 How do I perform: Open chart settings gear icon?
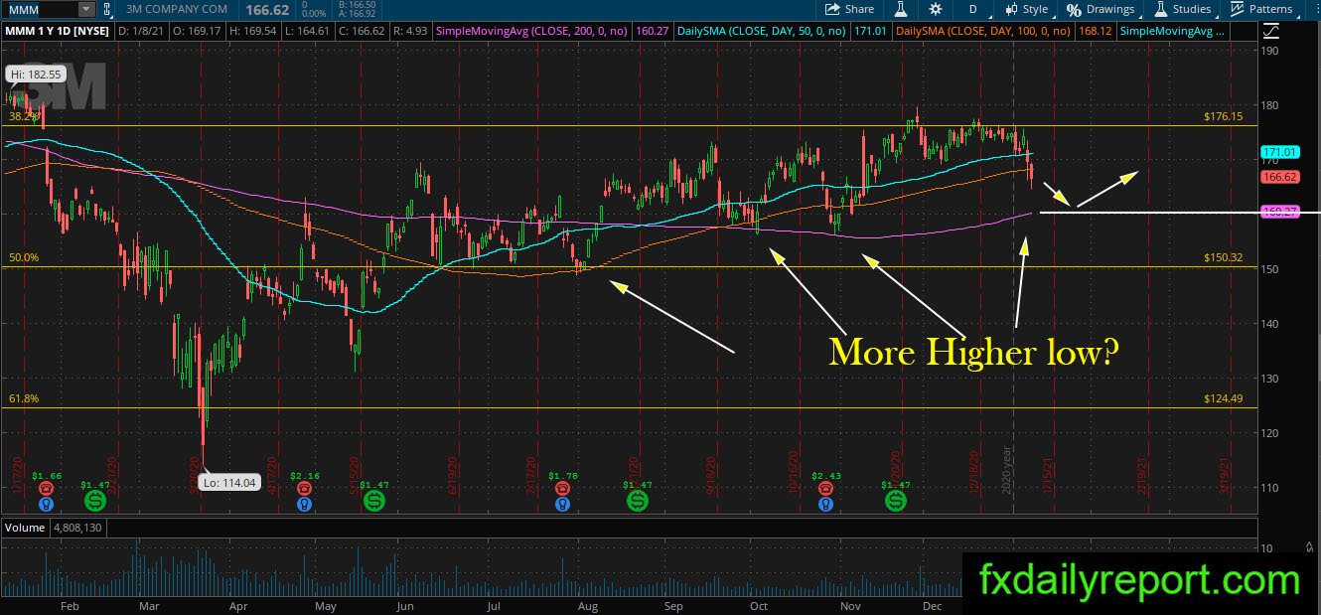[935, 9]
